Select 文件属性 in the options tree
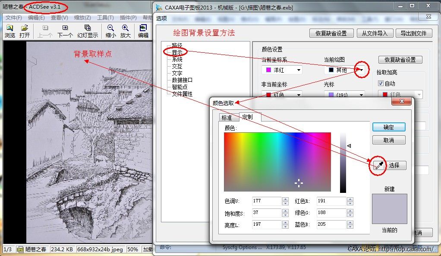 click(182, 94)
